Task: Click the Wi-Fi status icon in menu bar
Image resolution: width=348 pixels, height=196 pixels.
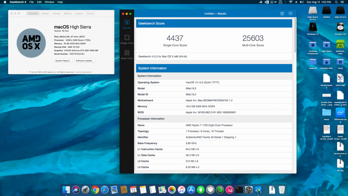Action: [291, 2]
